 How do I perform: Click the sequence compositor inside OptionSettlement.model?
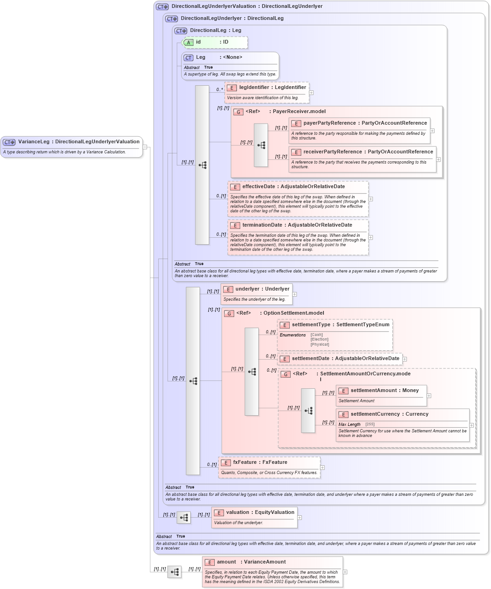point(252,372)
